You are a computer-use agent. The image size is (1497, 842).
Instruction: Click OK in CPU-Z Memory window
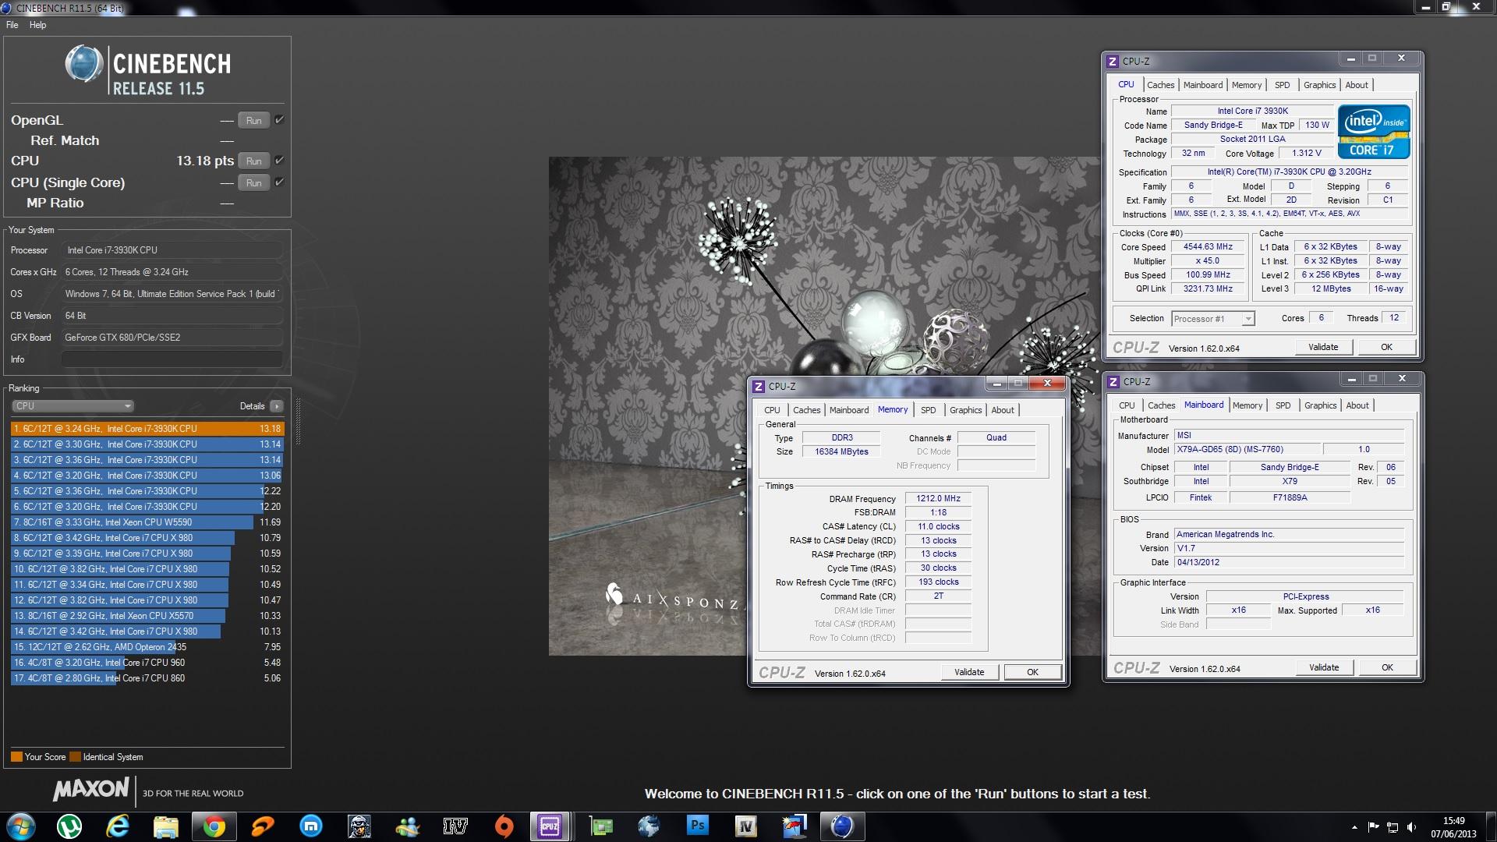[1032, 672]
